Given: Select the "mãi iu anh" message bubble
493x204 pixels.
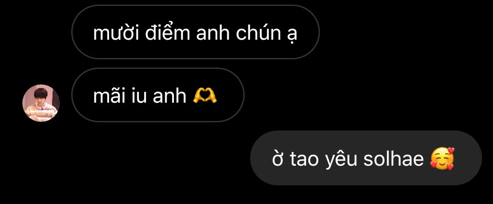Looking at the screenshot, I should (158, 95).
